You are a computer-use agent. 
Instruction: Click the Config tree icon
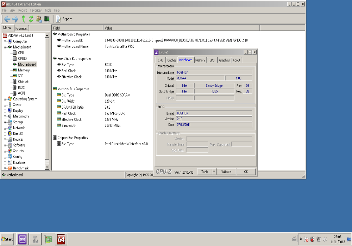(x=10, y=157)
